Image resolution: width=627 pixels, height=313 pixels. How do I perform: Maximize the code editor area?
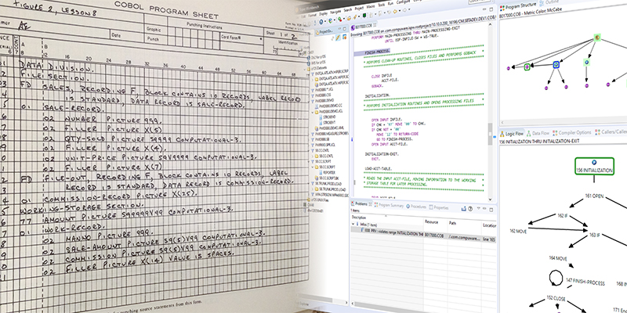pyautogui.click(x=491, y=9)
